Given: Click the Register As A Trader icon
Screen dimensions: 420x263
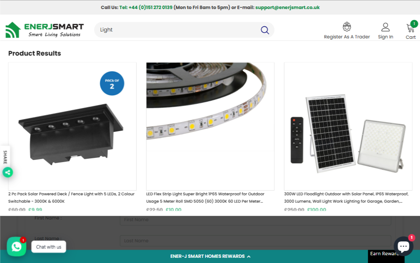Looking at the screenshot, I should tap(347, 27).
